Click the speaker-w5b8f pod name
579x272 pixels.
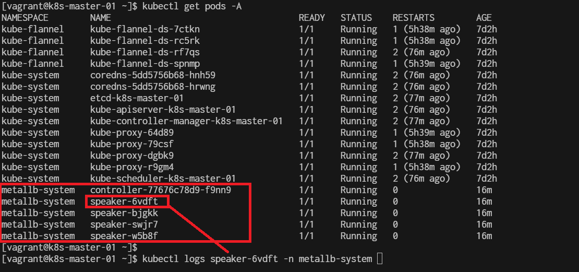pyautogui.click(x=124, y=236)
